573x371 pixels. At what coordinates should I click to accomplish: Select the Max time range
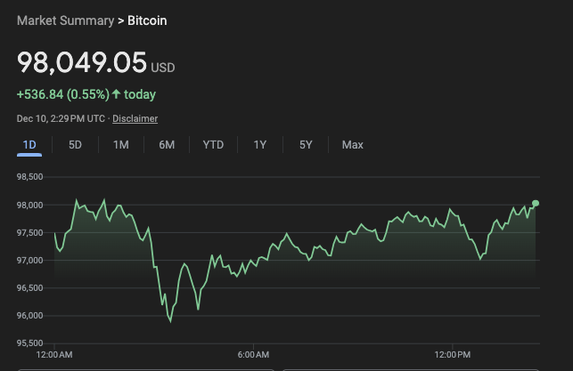tap(353, 145)
